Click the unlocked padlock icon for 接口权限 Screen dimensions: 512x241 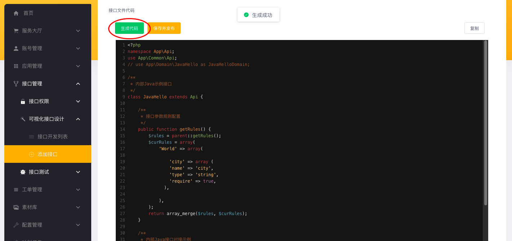point(23,101)
